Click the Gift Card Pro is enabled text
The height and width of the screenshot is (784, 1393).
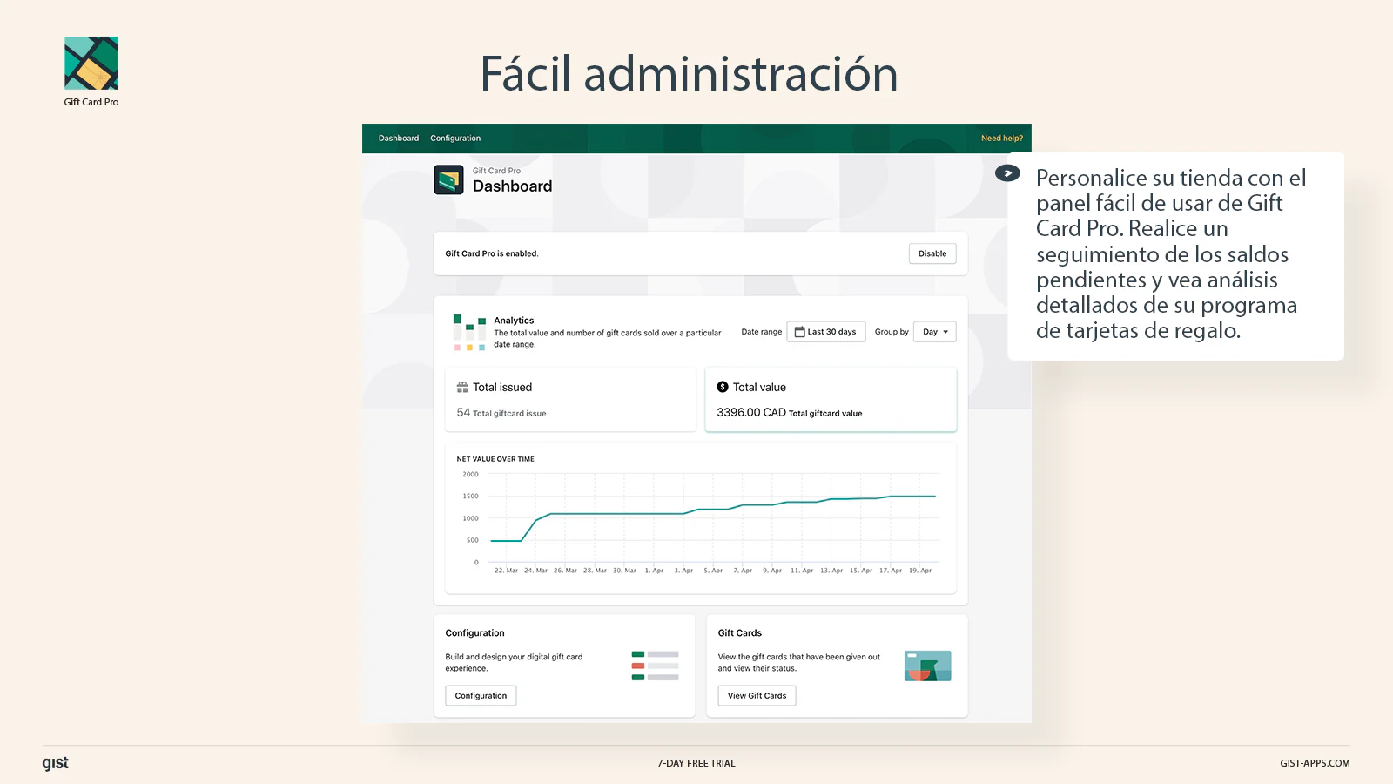click(492, 253)
